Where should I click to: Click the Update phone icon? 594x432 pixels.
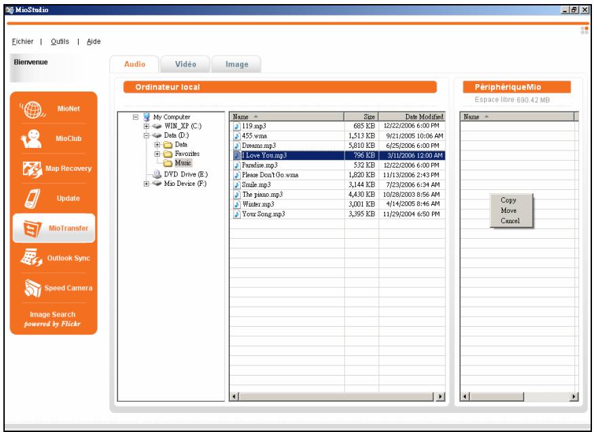click(33, 199)
